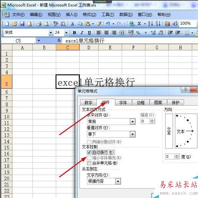Expand the paste options arrow

(93, 24)
